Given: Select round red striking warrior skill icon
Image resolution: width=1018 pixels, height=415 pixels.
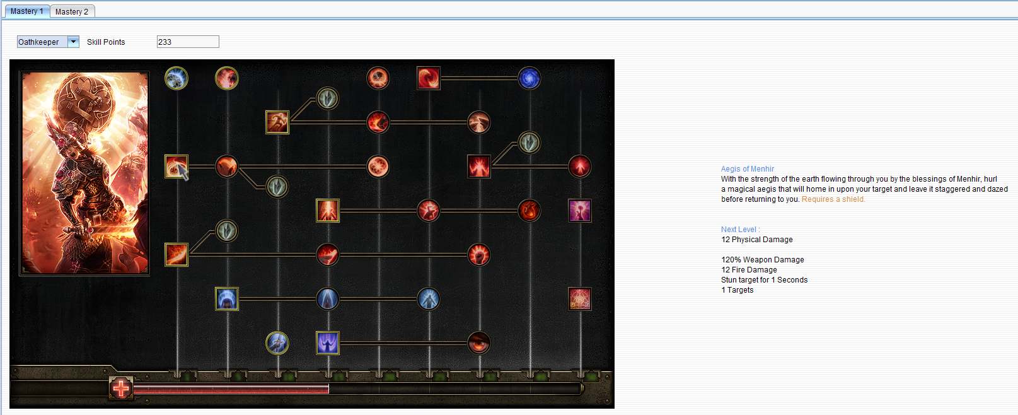Looking at the screenshot, I should tap(429, 211).
